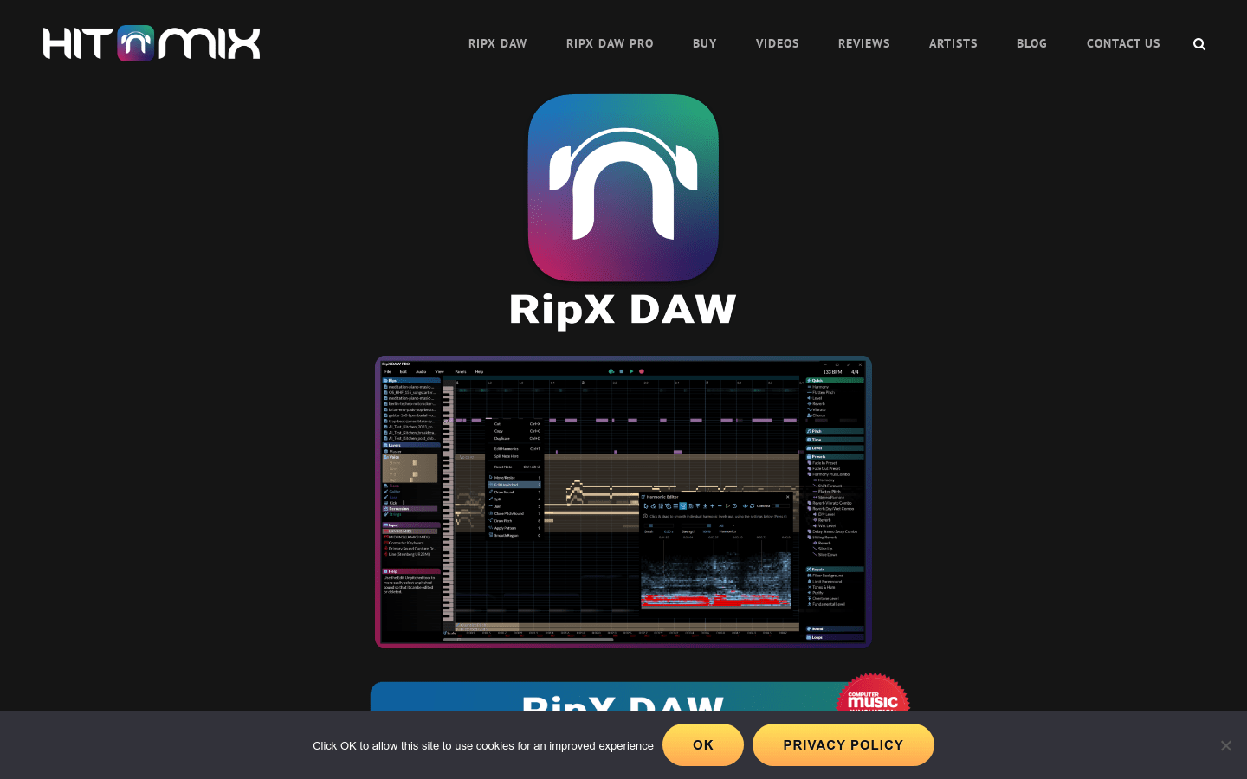
Task: Click the HitnMix logo
Action: tap(152, 43)
